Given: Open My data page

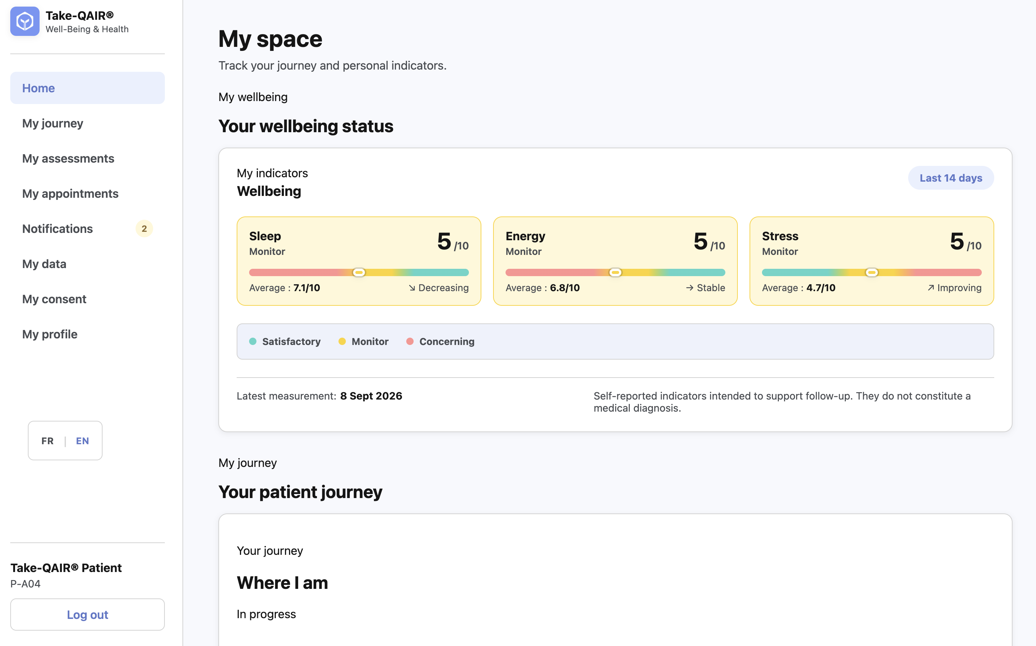Looking at the screenshot, I should point(87,264).
